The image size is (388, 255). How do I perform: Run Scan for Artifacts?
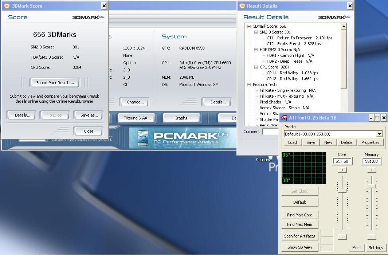[x=300, y=236]
